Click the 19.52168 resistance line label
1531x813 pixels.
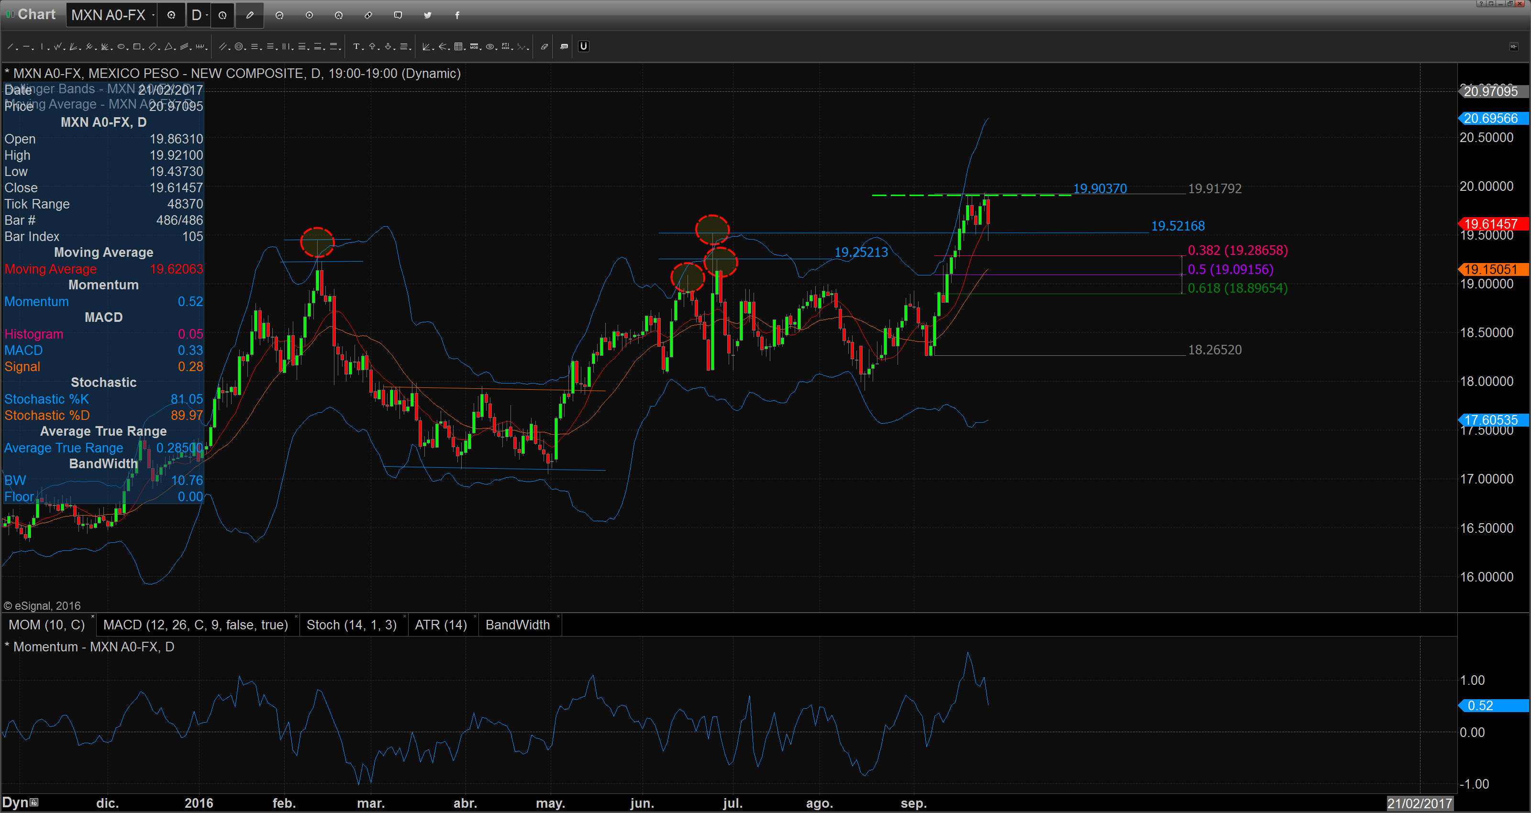[x=1178, y=226]
